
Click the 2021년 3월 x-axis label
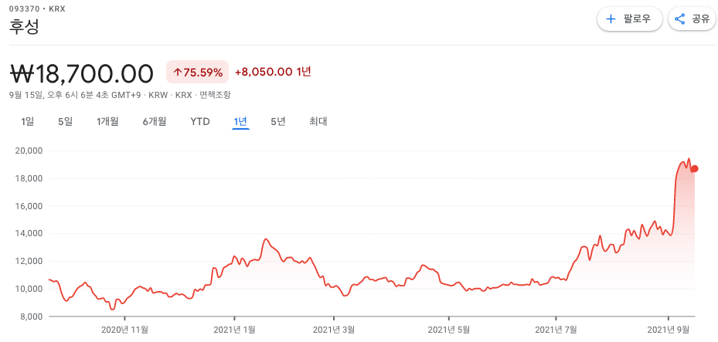[334, 329]
